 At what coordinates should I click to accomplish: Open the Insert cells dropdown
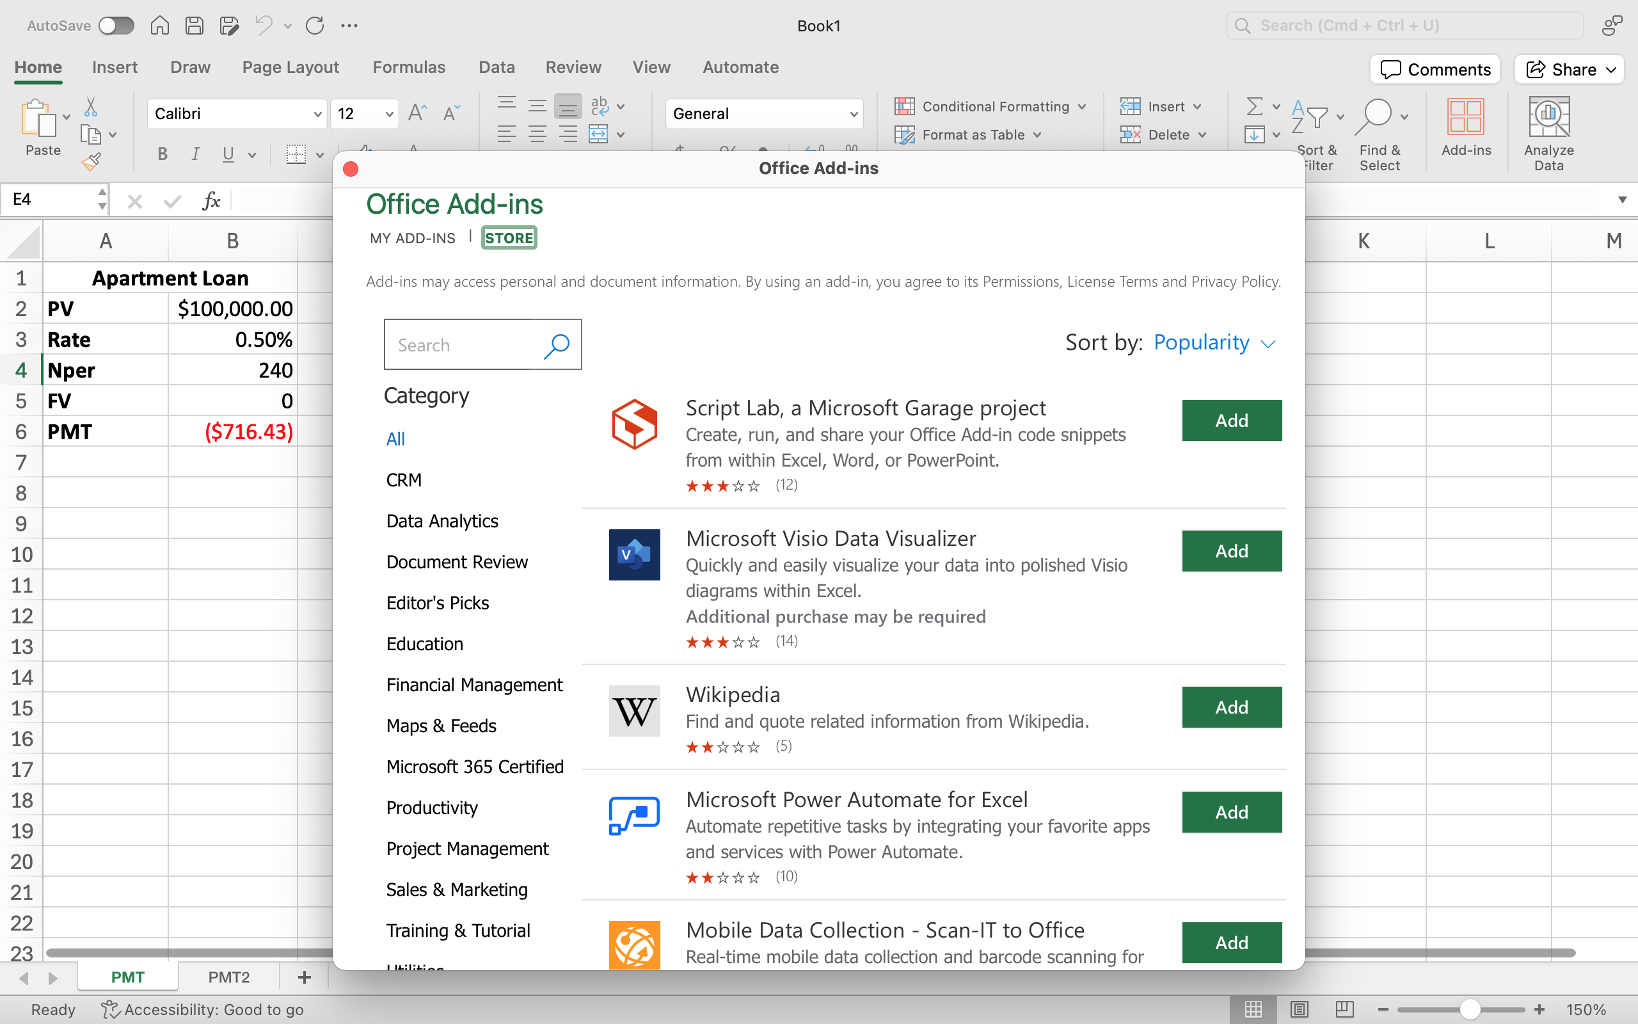[1161, 106]
